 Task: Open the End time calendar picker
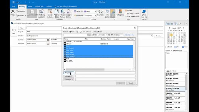click(48, 44)
